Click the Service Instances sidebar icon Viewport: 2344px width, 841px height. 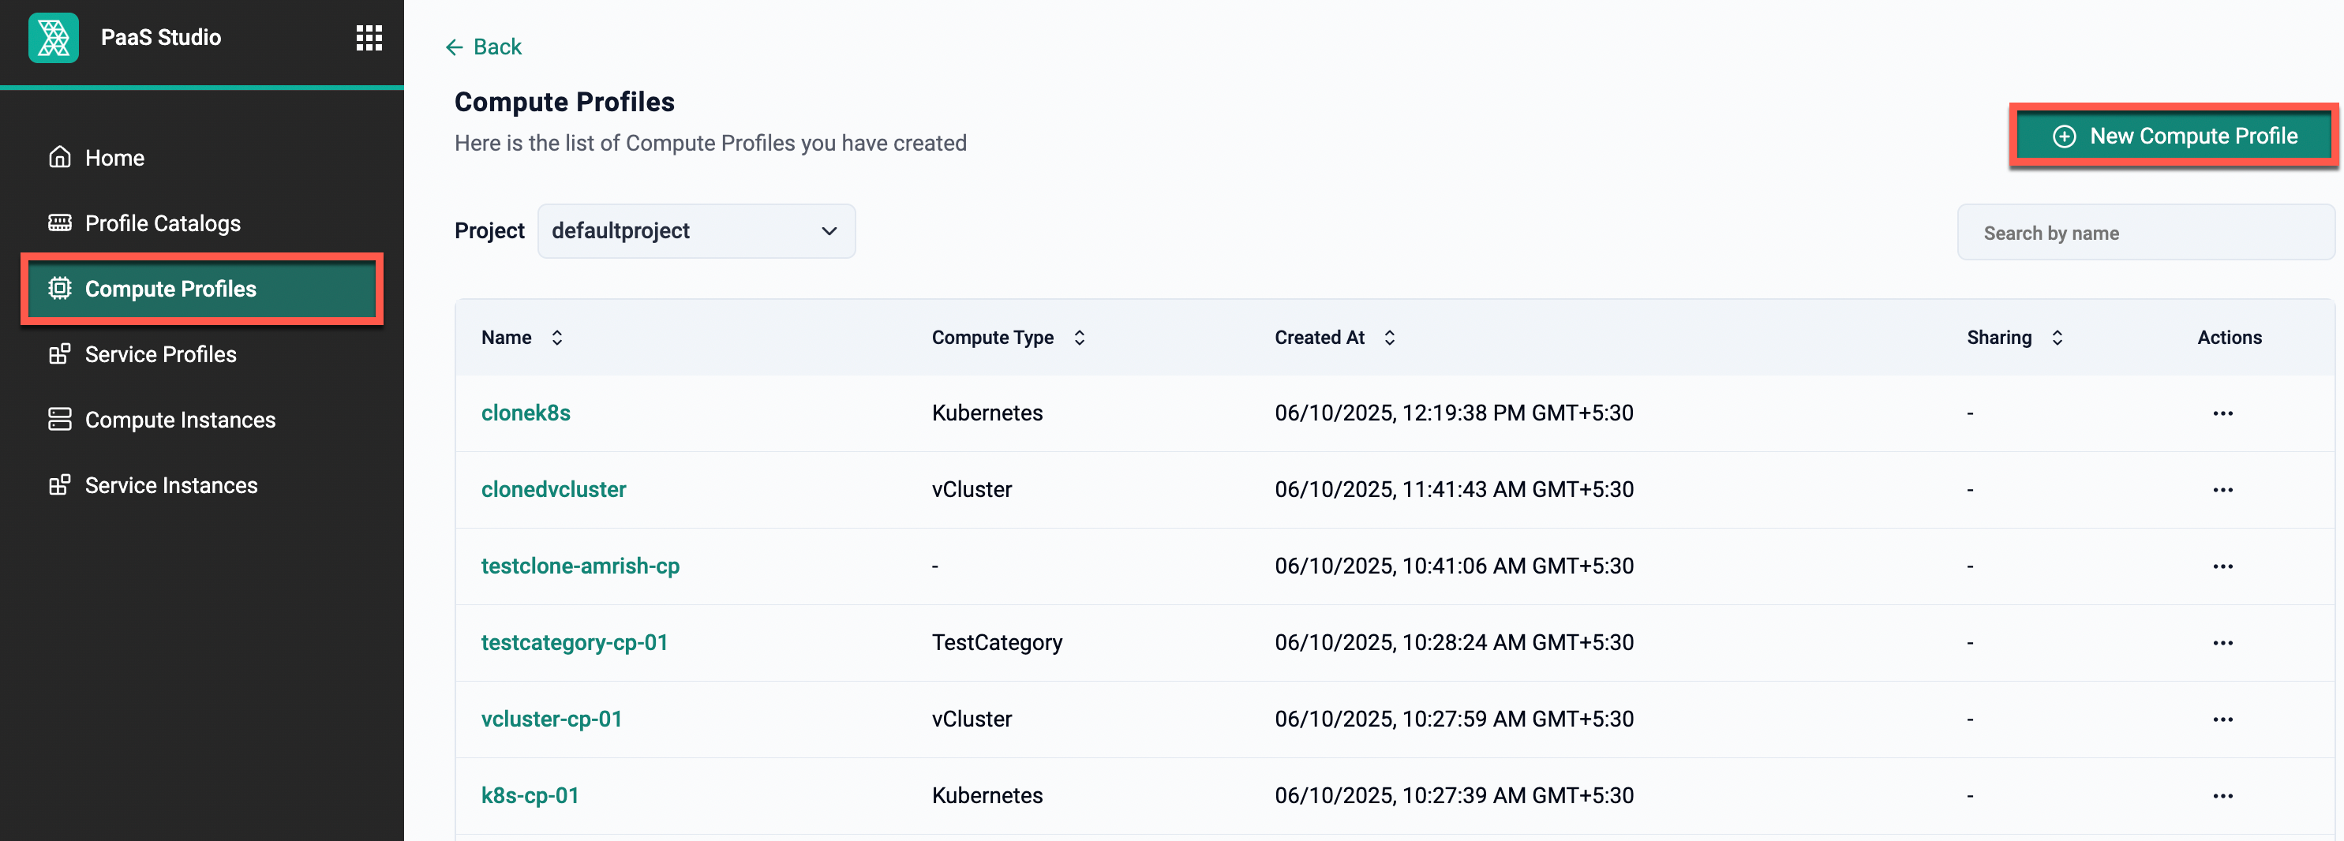click(x=60, y=484)
